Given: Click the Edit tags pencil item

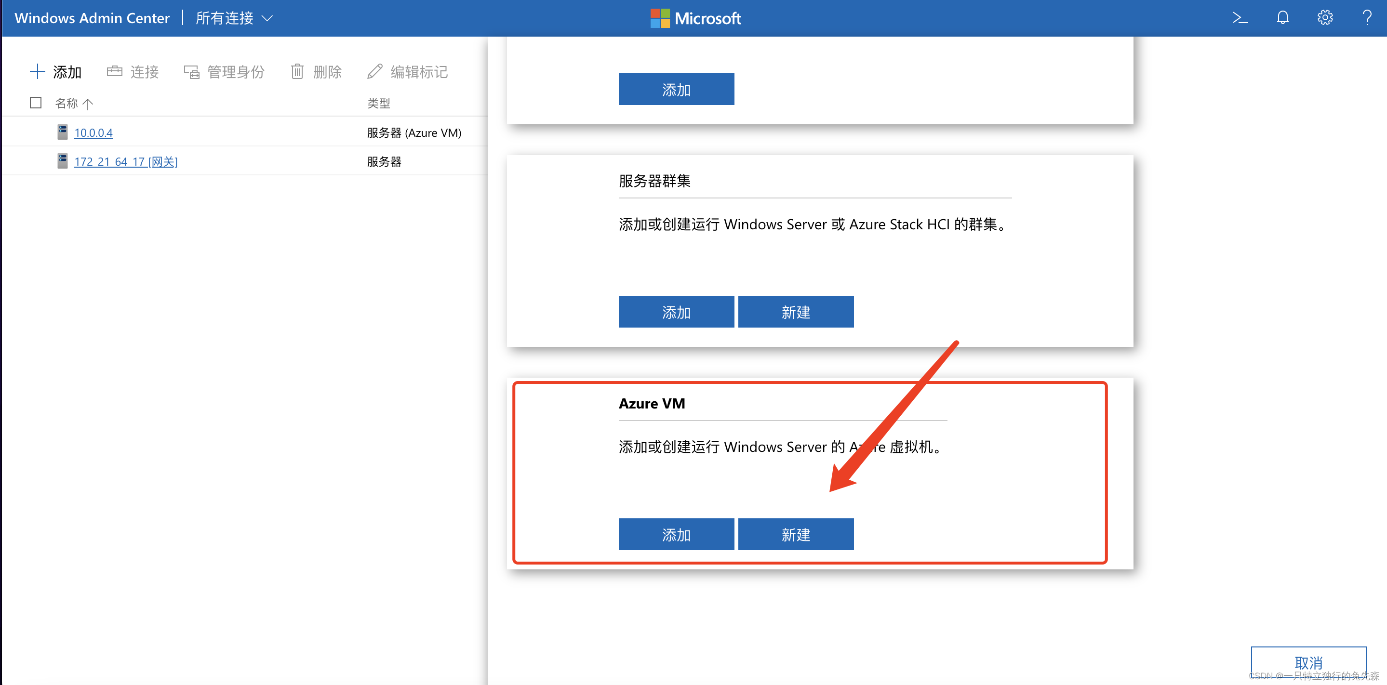Looking at the screenshot, I should (407, 72).
